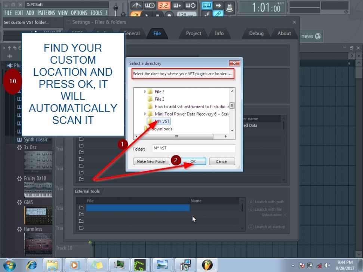Expand the Mini Tool Power Data Recovery folder
Viewport: 363px width, 272px height.
click(x=145, y=114)
